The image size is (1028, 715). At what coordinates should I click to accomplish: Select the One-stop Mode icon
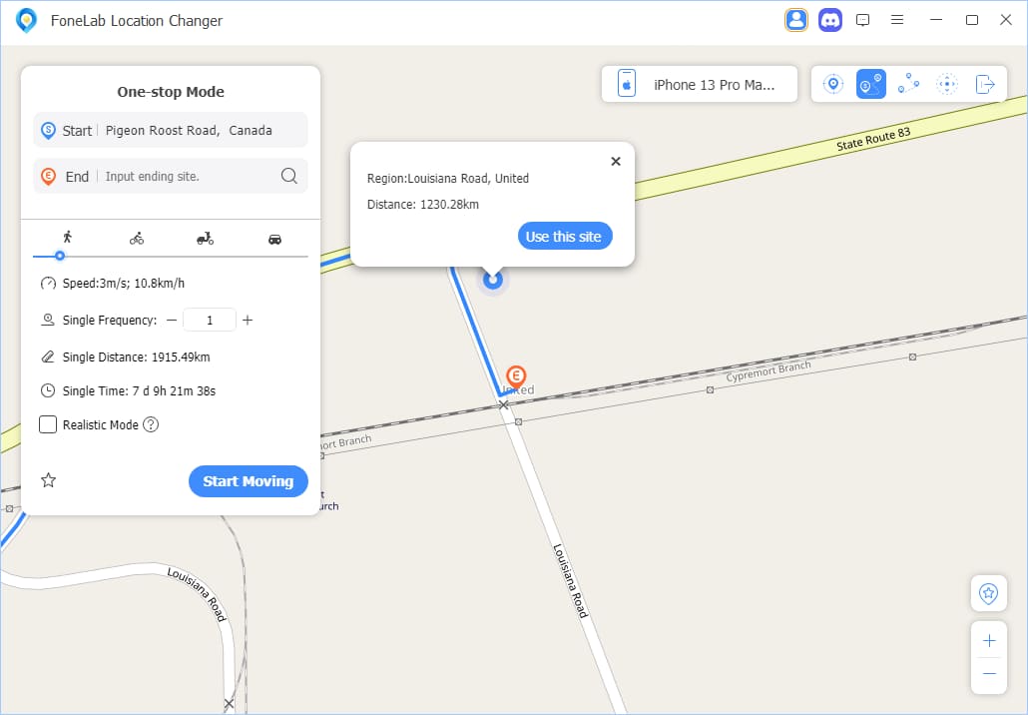pyautogui.click(x=870, y=84)
